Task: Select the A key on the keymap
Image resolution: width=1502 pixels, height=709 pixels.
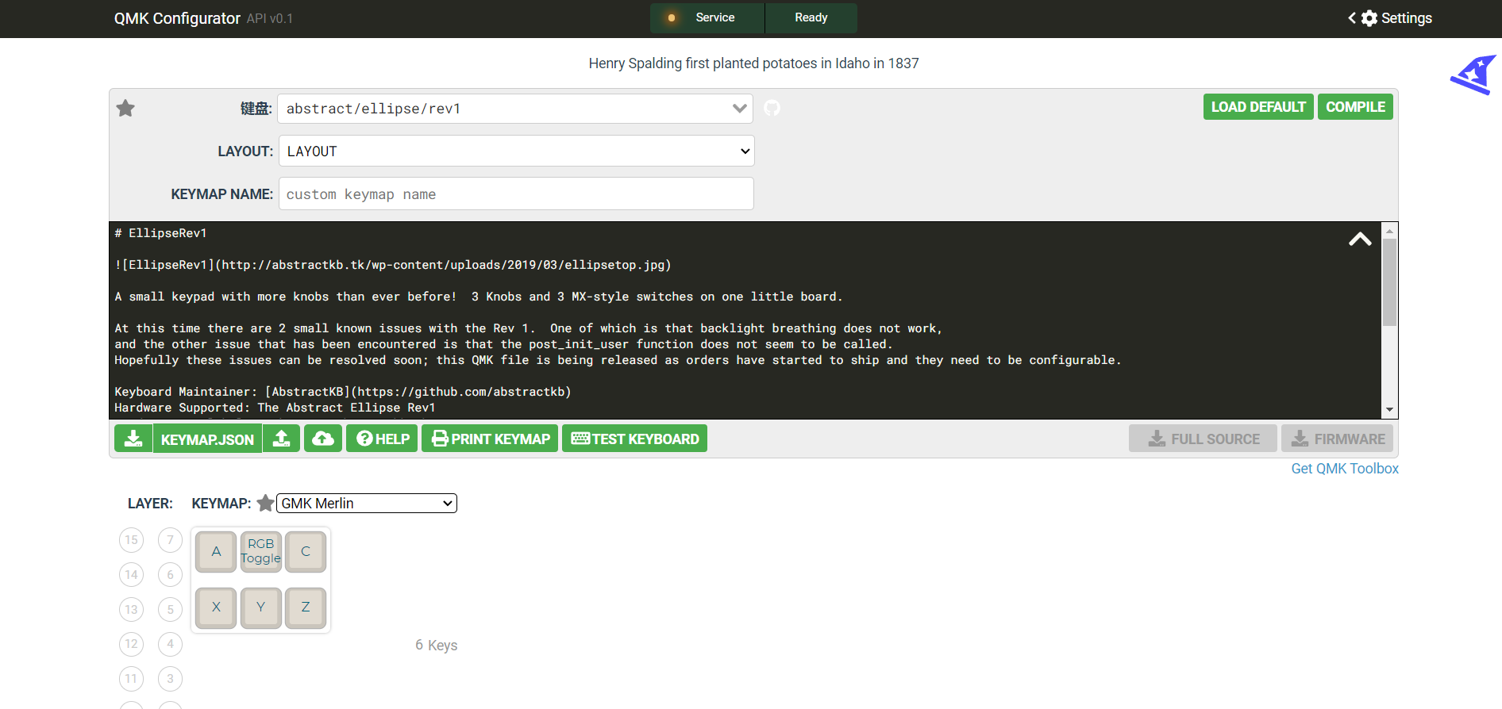Action: tap(216, 552)
